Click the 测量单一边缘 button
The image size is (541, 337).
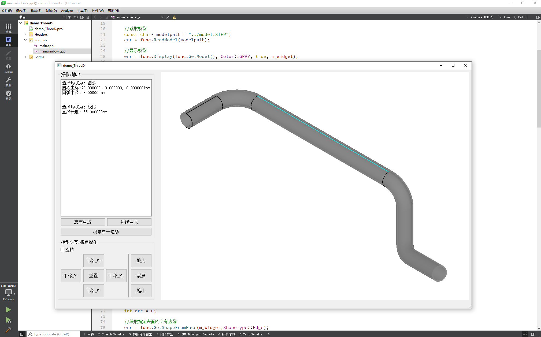tap(106, 232)
